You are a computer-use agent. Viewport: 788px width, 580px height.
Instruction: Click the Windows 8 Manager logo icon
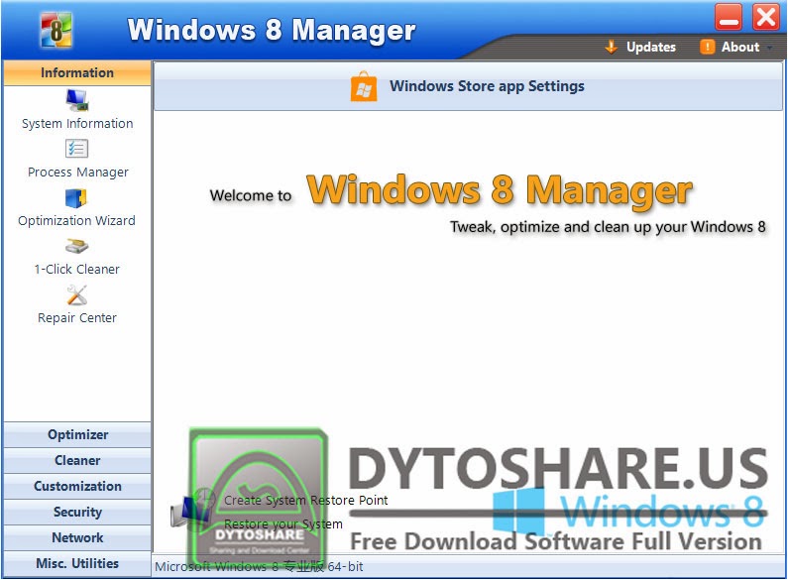[x=56, y=30]
